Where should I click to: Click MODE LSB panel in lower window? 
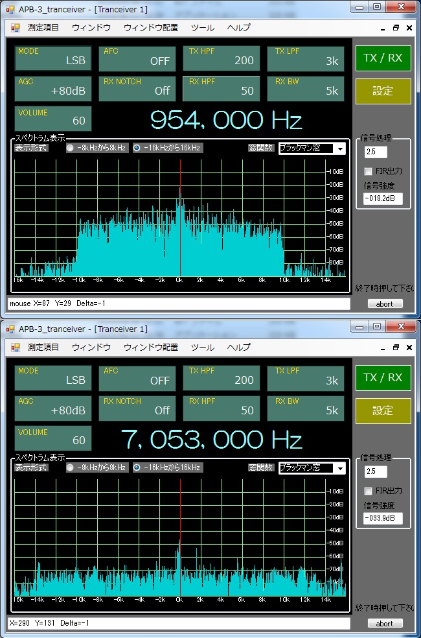click(53, 378)
